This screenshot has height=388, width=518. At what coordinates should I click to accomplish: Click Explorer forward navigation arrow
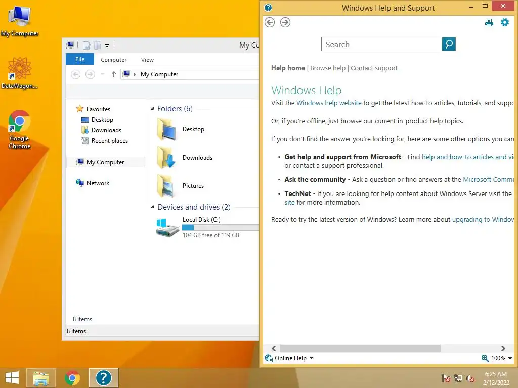(x=90, y=74)
